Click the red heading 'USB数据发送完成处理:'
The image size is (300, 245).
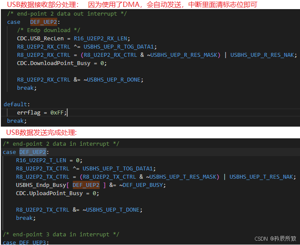tap(41, 132)
